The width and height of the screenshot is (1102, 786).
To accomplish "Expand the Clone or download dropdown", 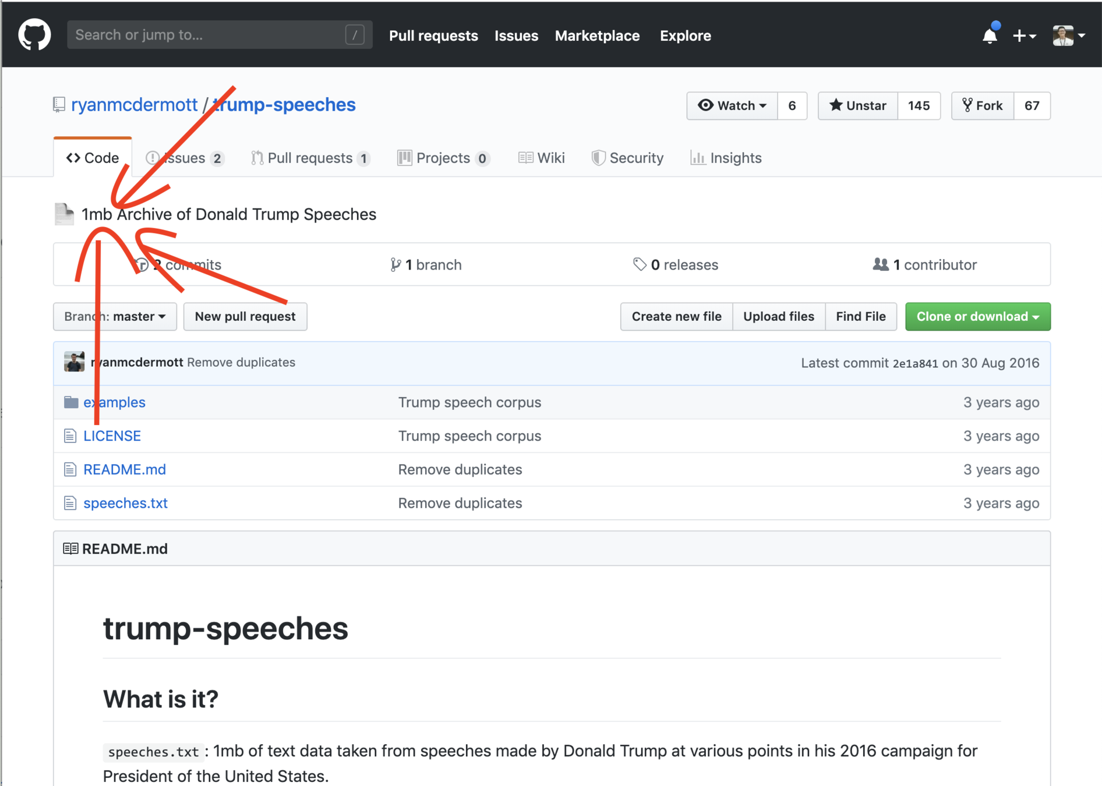I will pyautogui.click(x=978, y=316).
